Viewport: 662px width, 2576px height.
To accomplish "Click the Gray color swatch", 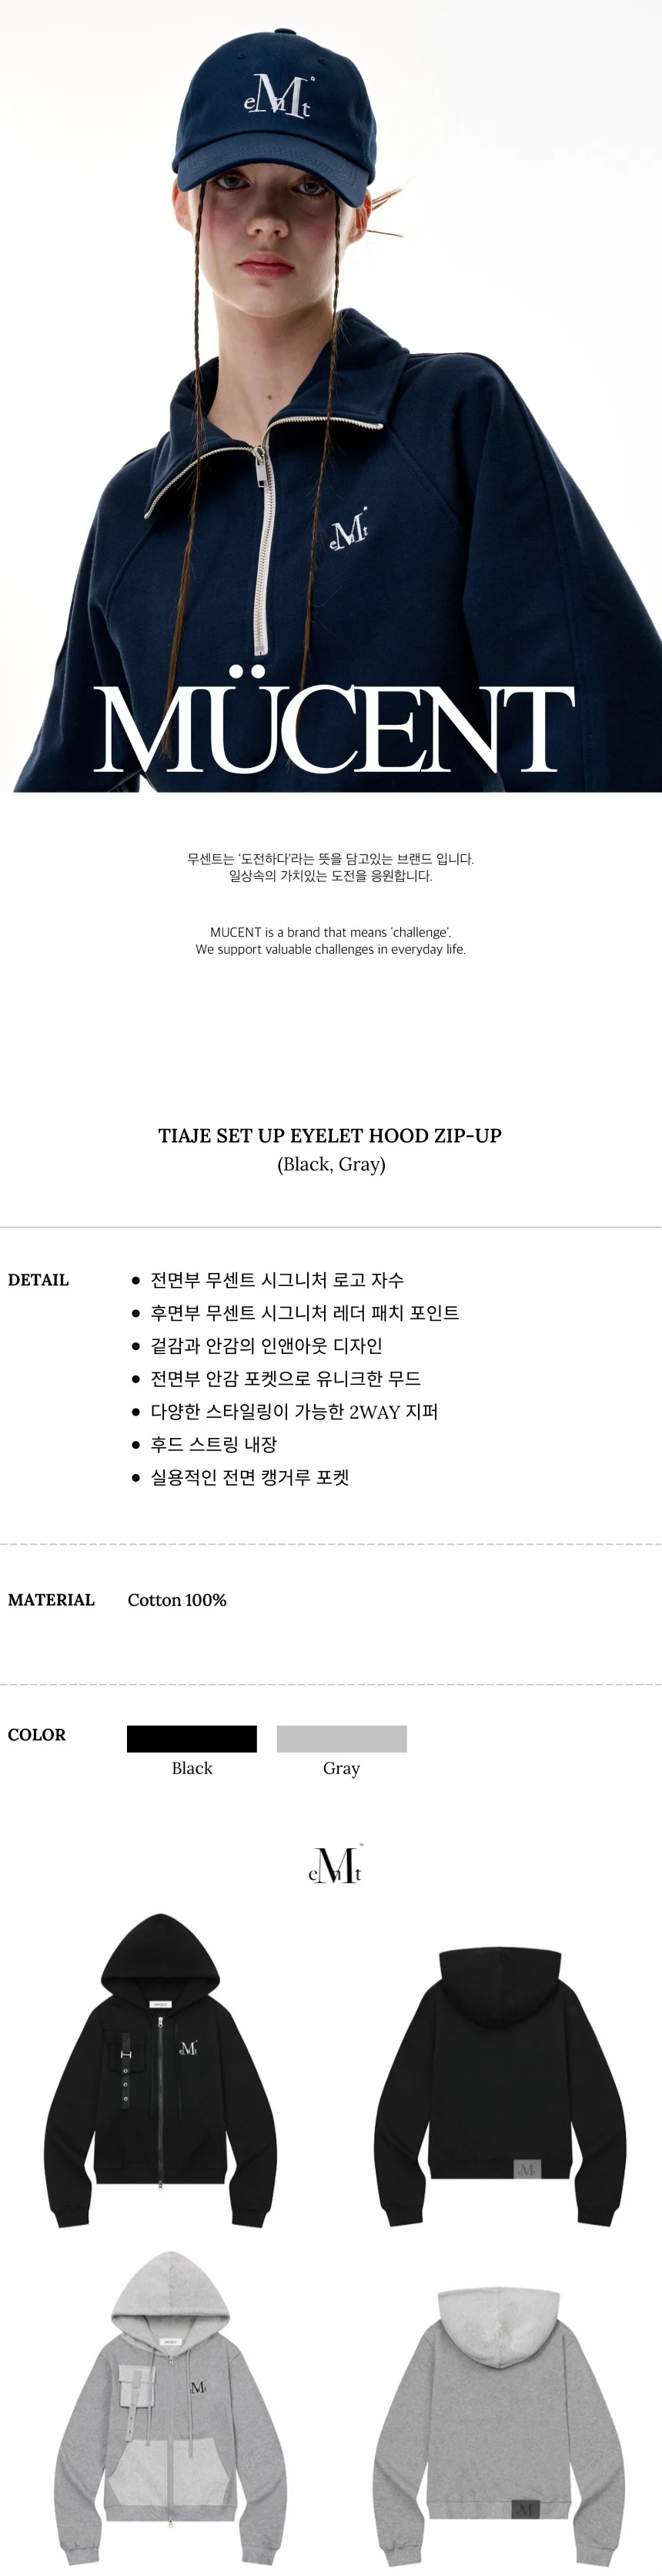I will pyautogui.click(x=342, y=1739).
